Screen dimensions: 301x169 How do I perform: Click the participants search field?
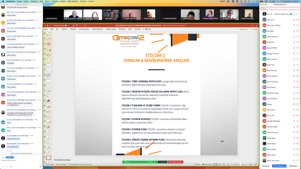tap(280, 9)
